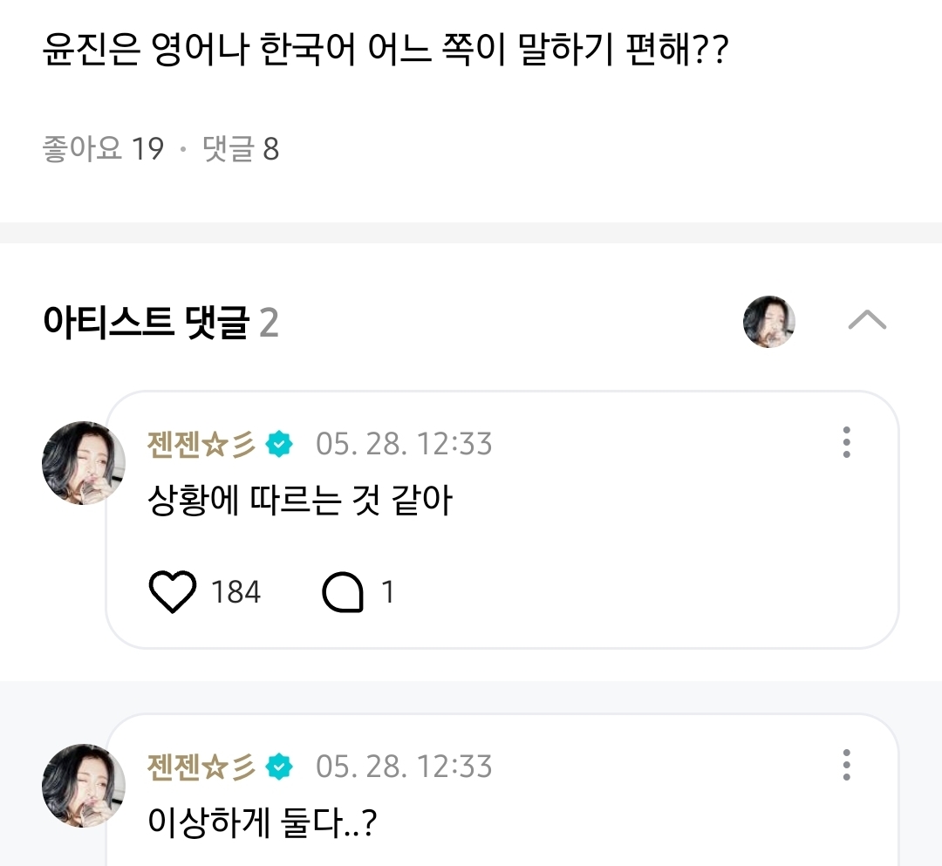Open more options for '상황에 따르는 것 같아' comment
The height and width of the screenshot is (866, 942).
[x=846, y=443]
